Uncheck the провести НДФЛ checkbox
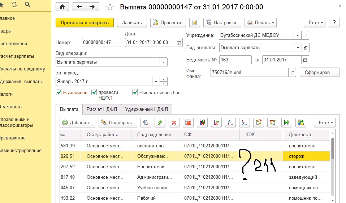The image size is (346, 203). click(94, 92)
